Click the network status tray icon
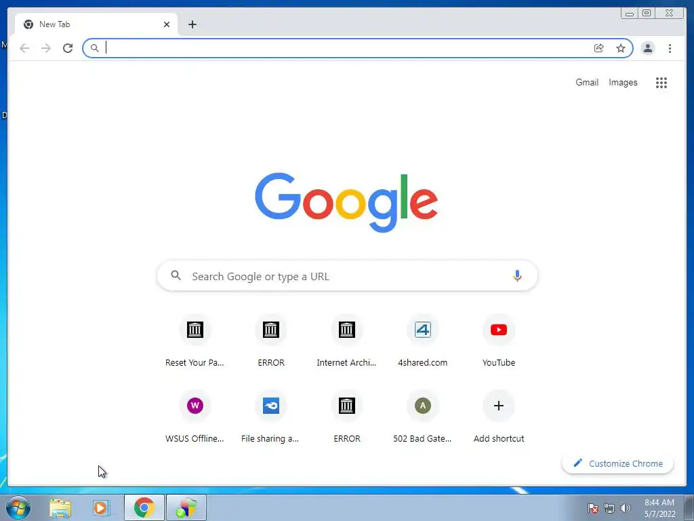Screen dimensions: 694x521 (x=609, y=508)
